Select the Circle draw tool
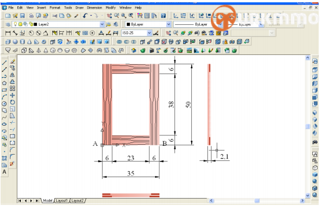This screenshot has width=321, height=209. 4,104
